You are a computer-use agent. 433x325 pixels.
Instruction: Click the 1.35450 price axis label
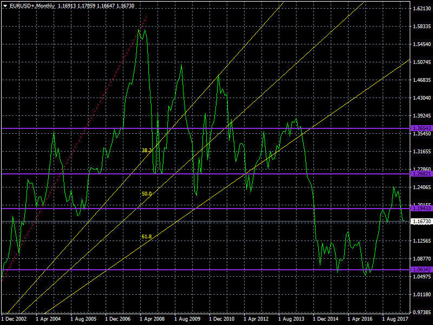(x=422, y=134)
